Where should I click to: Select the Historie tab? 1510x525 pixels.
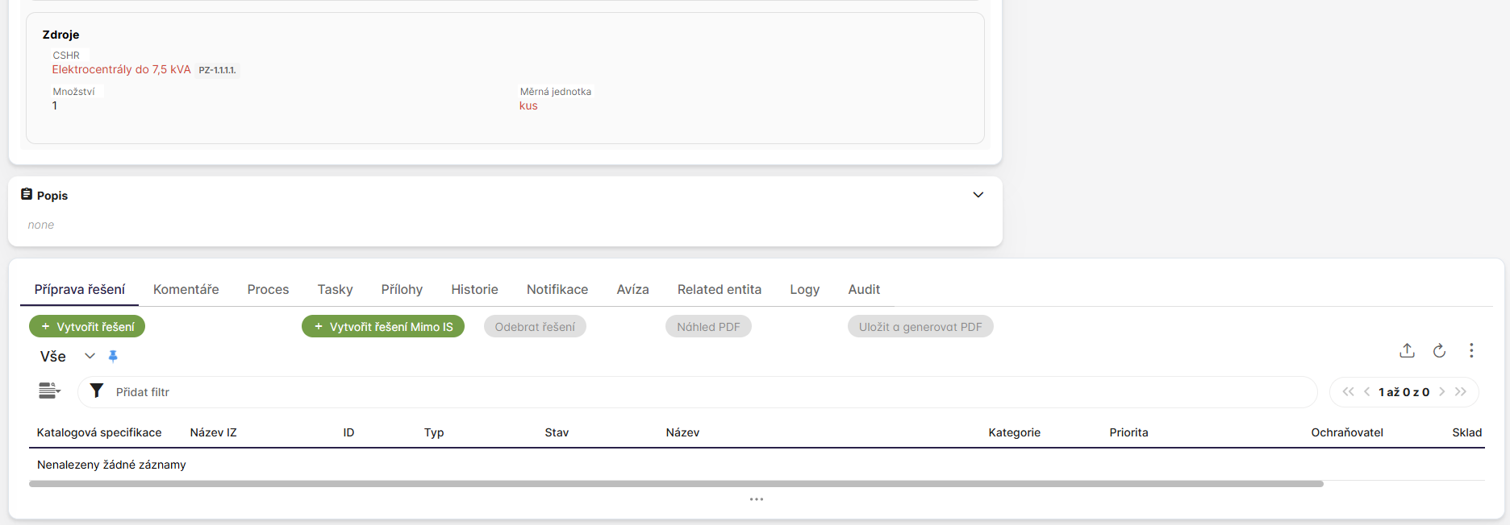474,289
